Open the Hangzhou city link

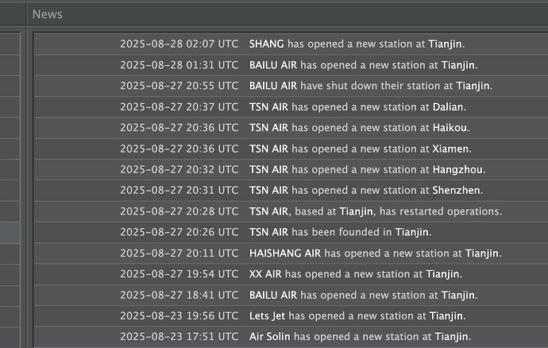coord(457,169)
